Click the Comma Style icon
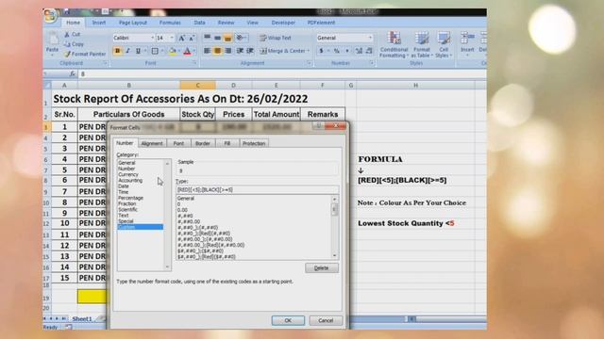The height and width of the screenshot is (339, 604). 347,51
